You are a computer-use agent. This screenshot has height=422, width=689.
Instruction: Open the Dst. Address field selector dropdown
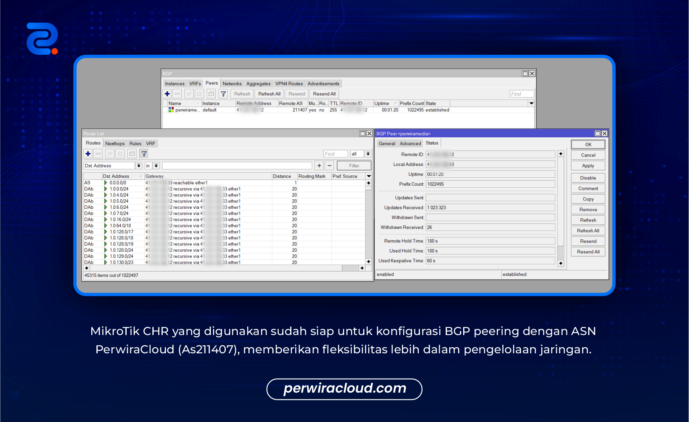[x=139, y=166]
